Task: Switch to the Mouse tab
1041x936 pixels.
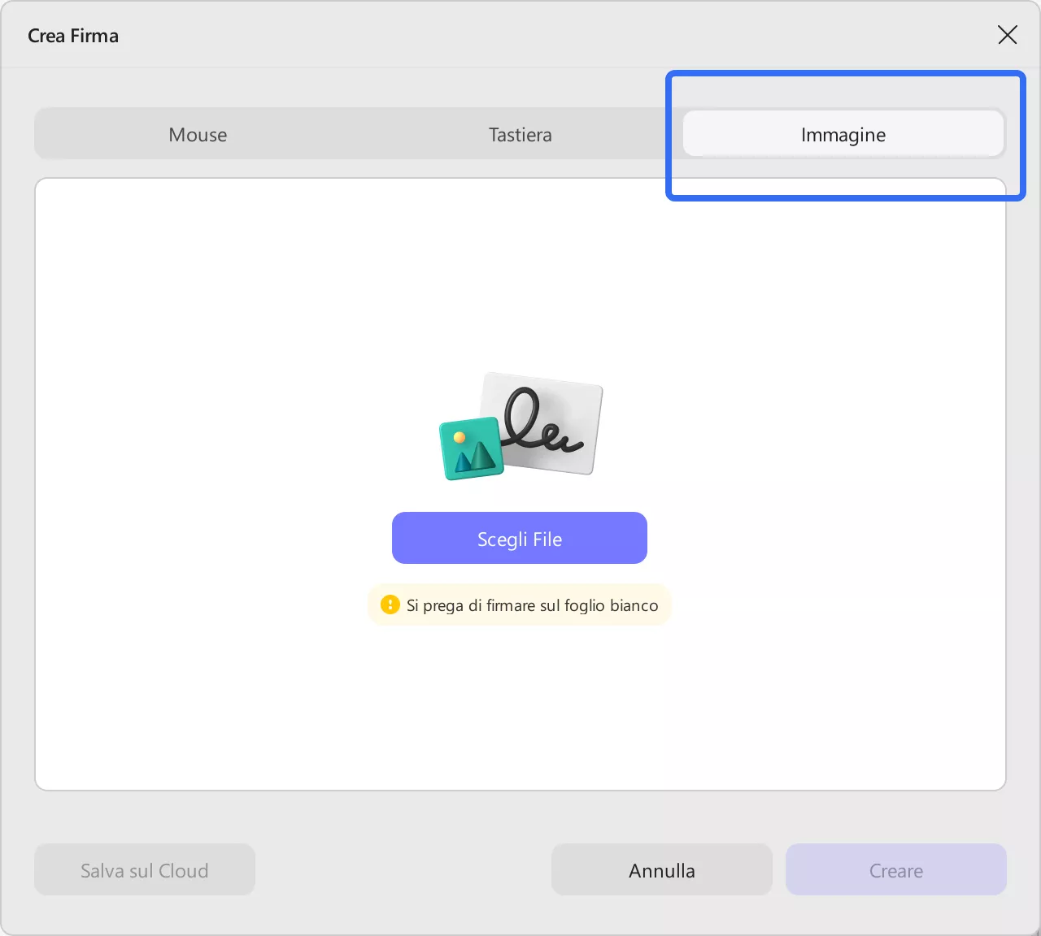Action: pyautogui.click(x=197, y=134)
